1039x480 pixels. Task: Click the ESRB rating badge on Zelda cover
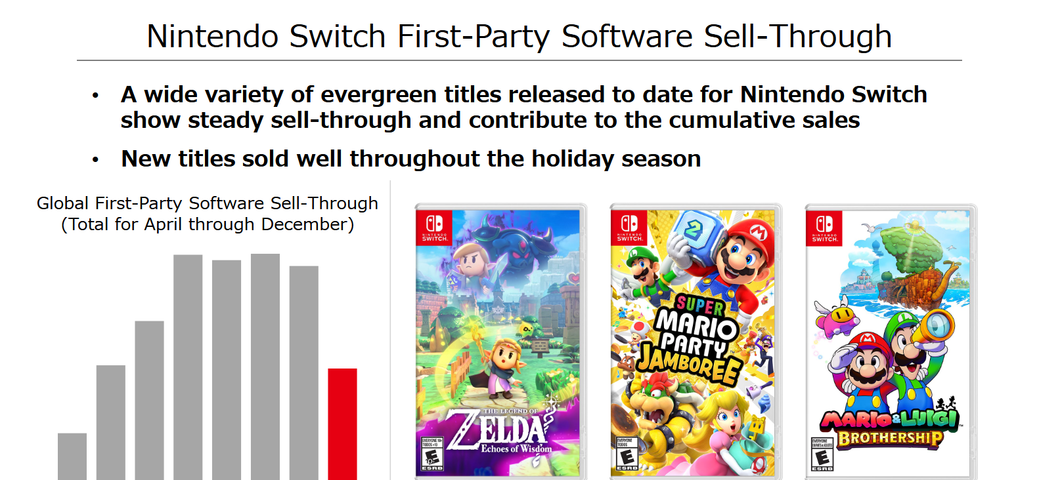pyautogui.click(x=432, y=454)
